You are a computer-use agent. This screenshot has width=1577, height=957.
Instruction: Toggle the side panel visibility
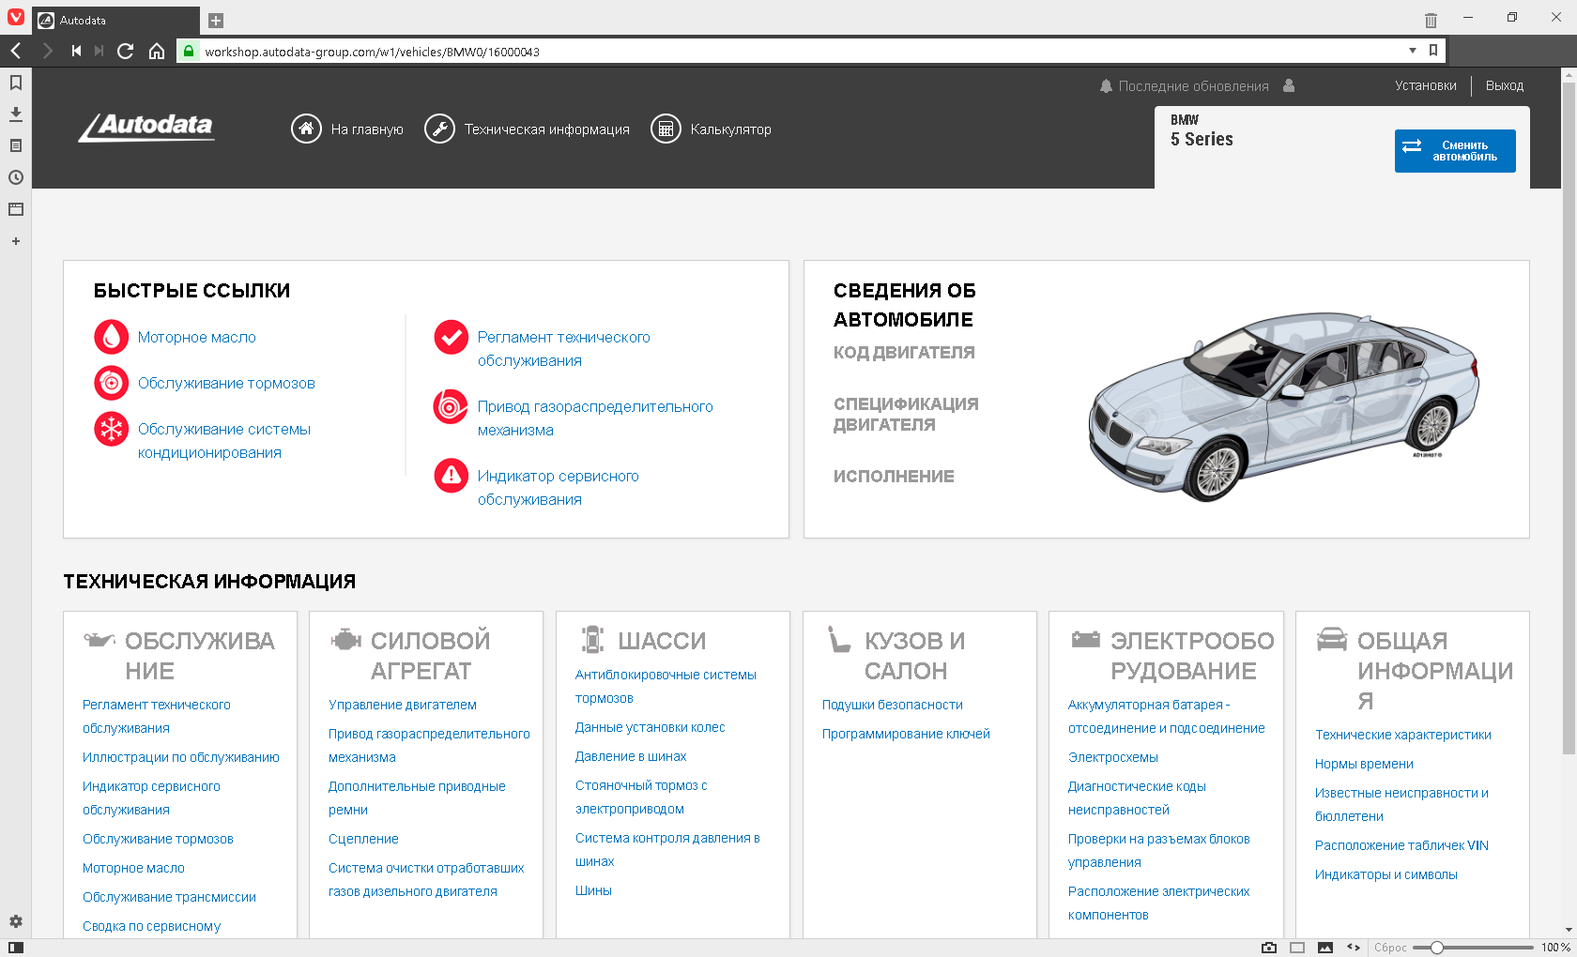pyautogui.click(x=16, y=948)
